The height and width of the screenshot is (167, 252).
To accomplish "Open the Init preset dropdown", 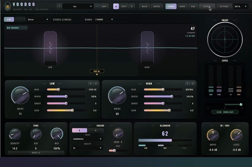I will (x=78, y=6).
